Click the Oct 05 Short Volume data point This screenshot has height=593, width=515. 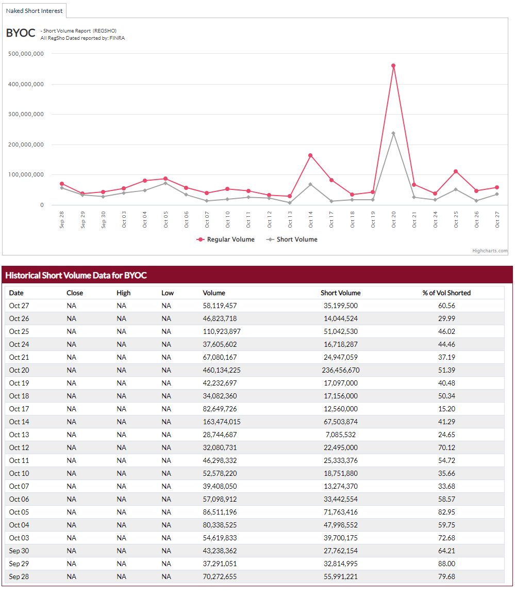coord(165,183)
